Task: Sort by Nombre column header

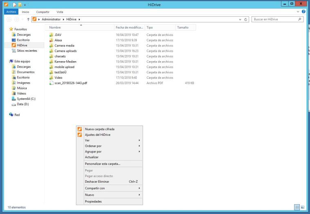Action: point(80,27)
